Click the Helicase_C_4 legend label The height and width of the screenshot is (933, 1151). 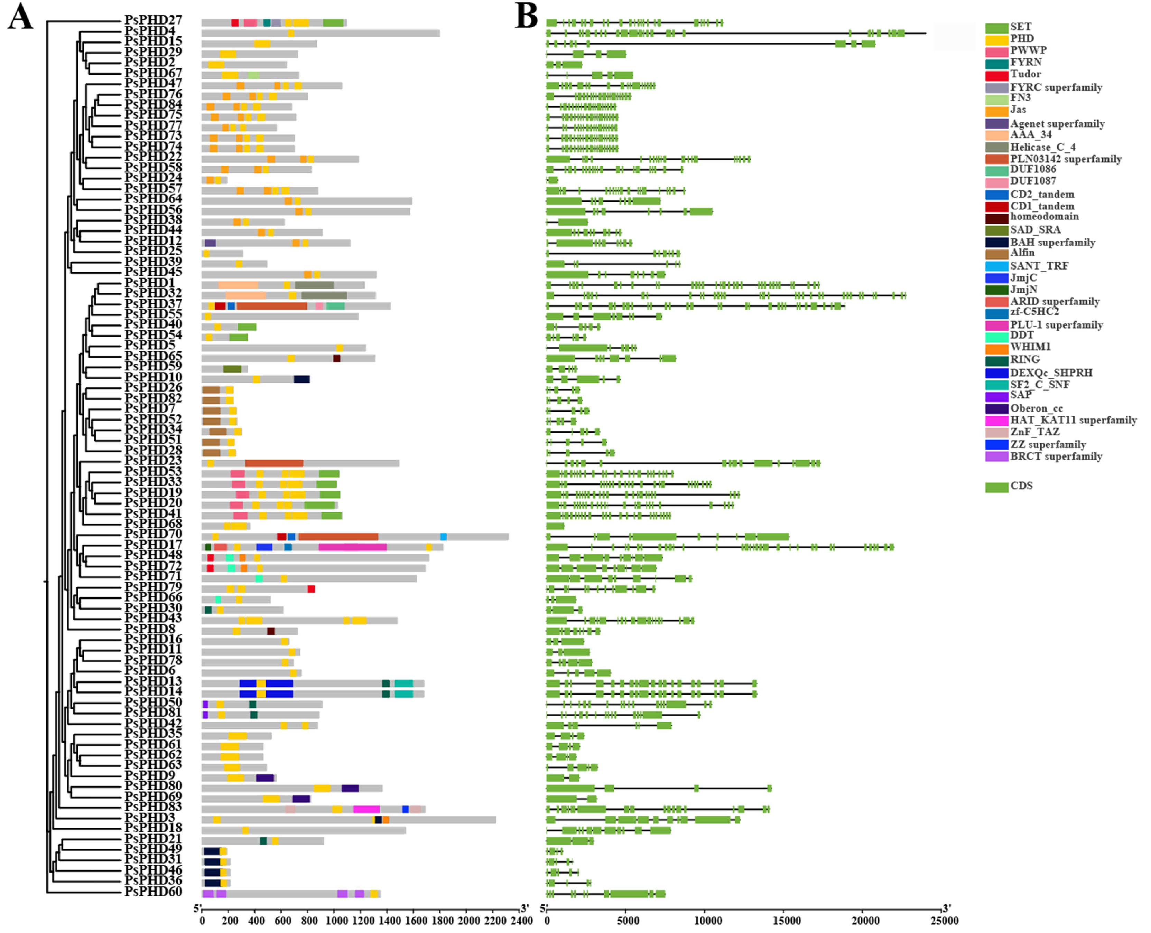point(1042,147)
